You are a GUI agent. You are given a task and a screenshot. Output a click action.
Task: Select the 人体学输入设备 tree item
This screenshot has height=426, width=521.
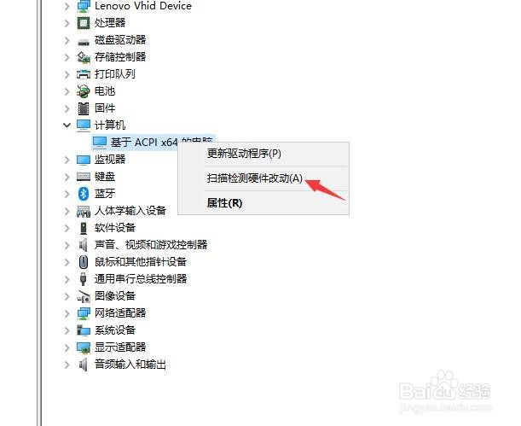(x=130, y=211)
